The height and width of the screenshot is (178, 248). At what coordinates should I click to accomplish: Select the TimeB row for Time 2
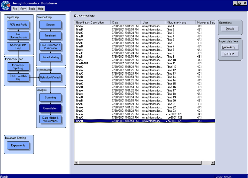click(x=144, y=30)
